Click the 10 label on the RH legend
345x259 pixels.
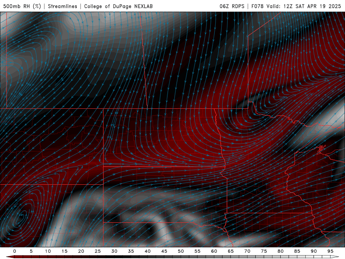[x=48, y=251]
